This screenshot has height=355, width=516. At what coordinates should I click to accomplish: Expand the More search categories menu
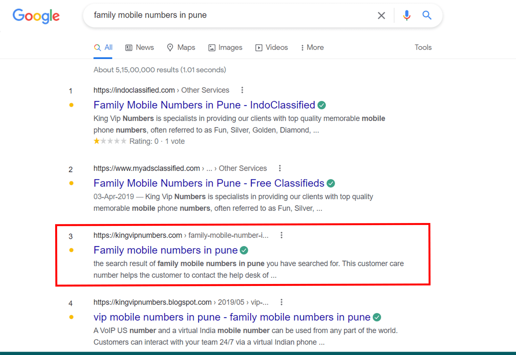point(312,47)
